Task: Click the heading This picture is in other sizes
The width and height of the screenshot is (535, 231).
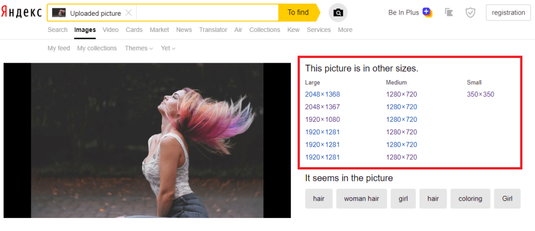Action: 362,68
